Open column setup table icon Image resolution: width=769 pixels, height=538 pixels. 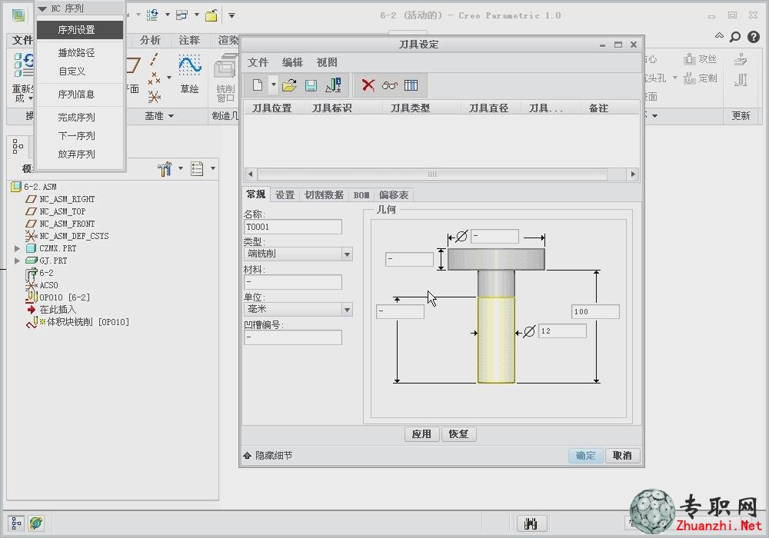point(411,85)
